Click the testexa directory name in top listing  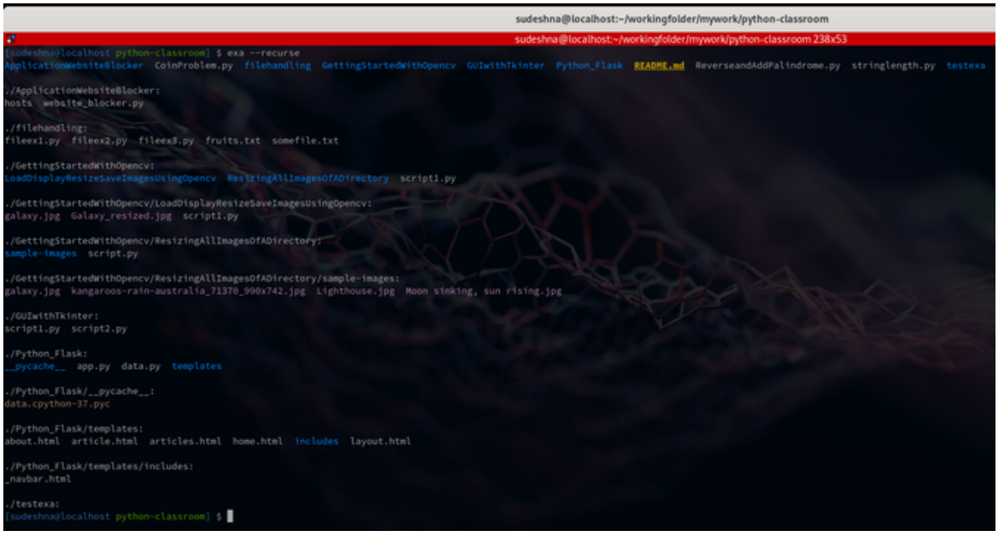click(x=966, y=66)
